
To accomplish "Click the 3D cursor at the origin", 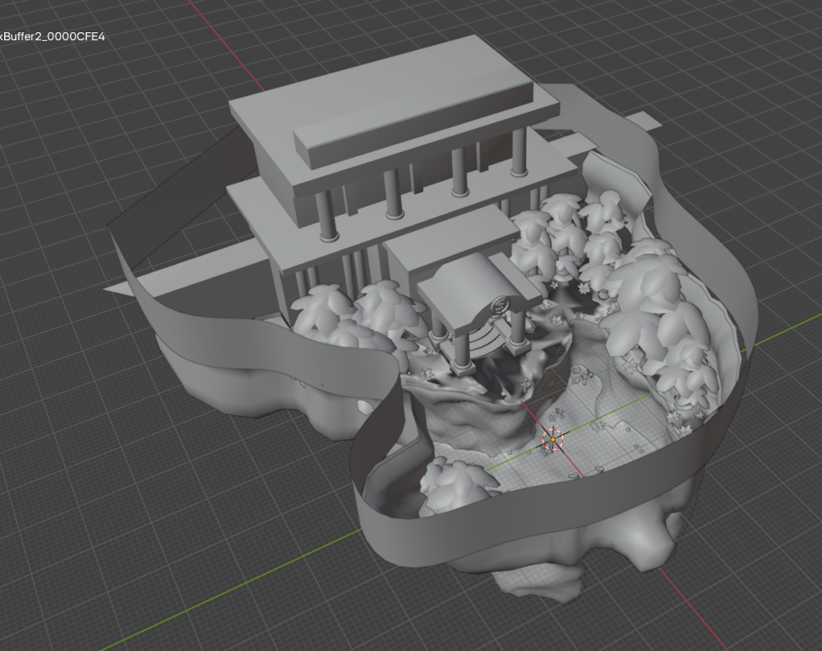I will point(552,439).
